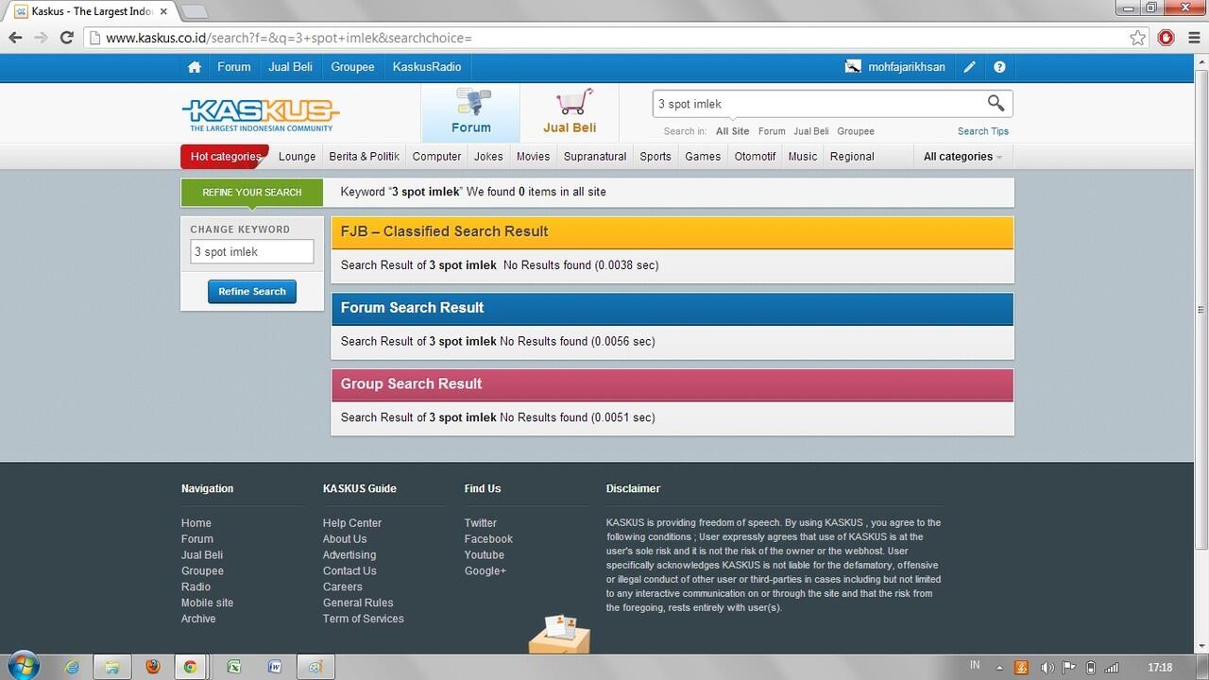Open the Youtube footer link

coord(484,555)
